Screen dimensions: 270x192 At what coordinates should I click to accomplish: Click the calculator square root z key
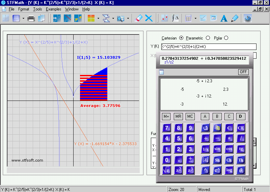tap(166, 170)
